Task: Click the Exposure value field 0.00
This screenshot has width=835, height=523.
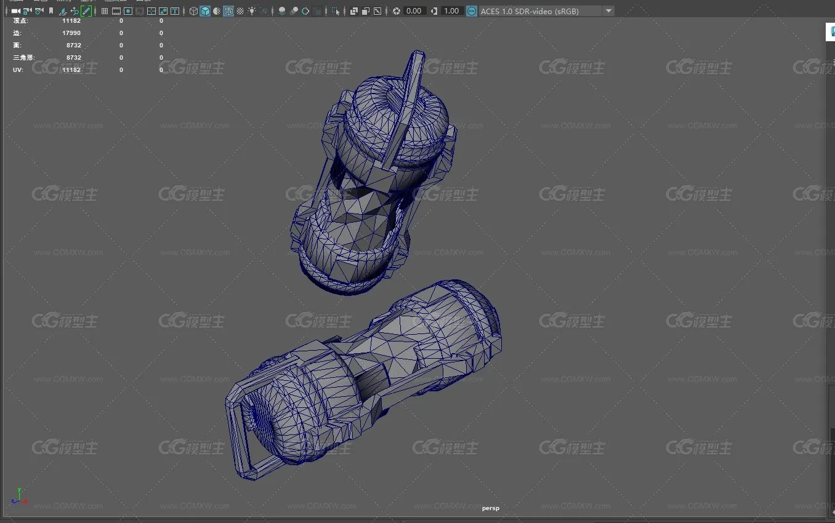Action: pos(414,11)
